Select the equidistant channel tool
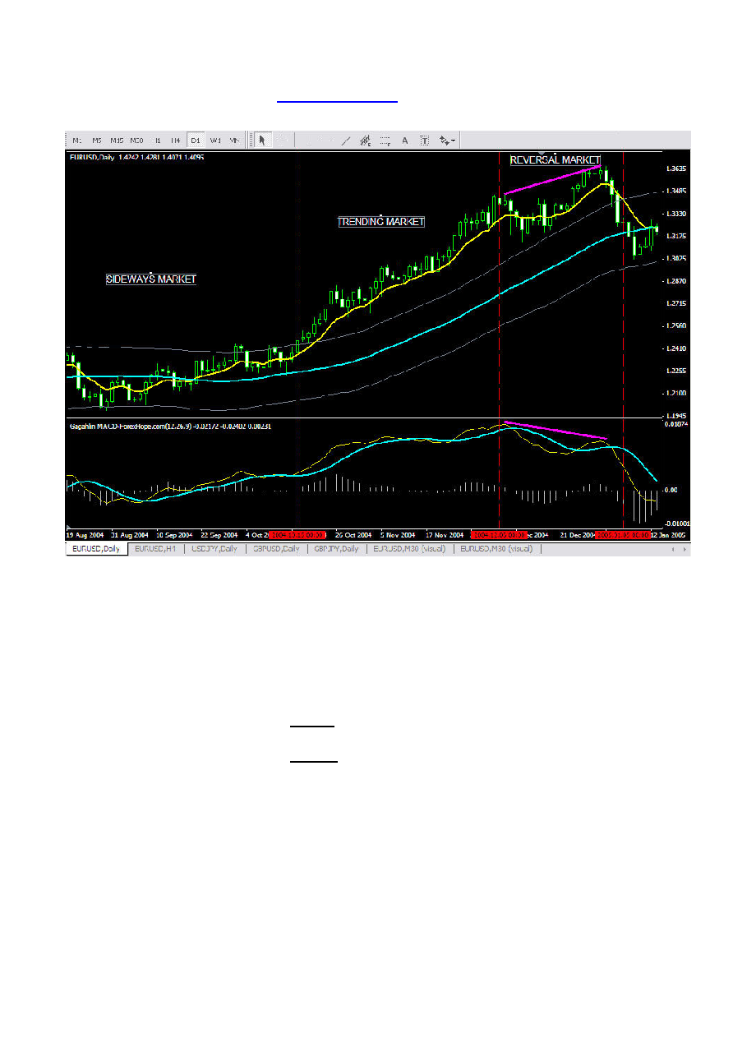The image size is (733, 1038). 365,140
